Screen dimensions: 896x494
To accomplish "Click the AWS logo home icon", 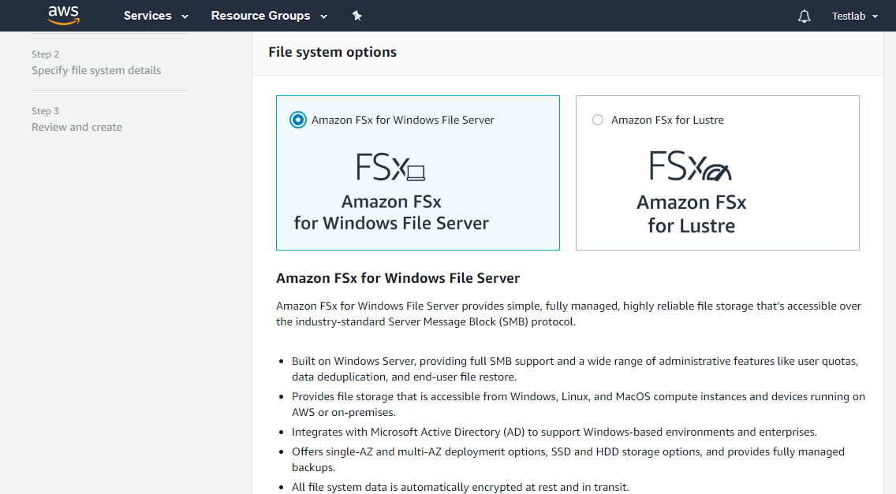I will point(63,15).
